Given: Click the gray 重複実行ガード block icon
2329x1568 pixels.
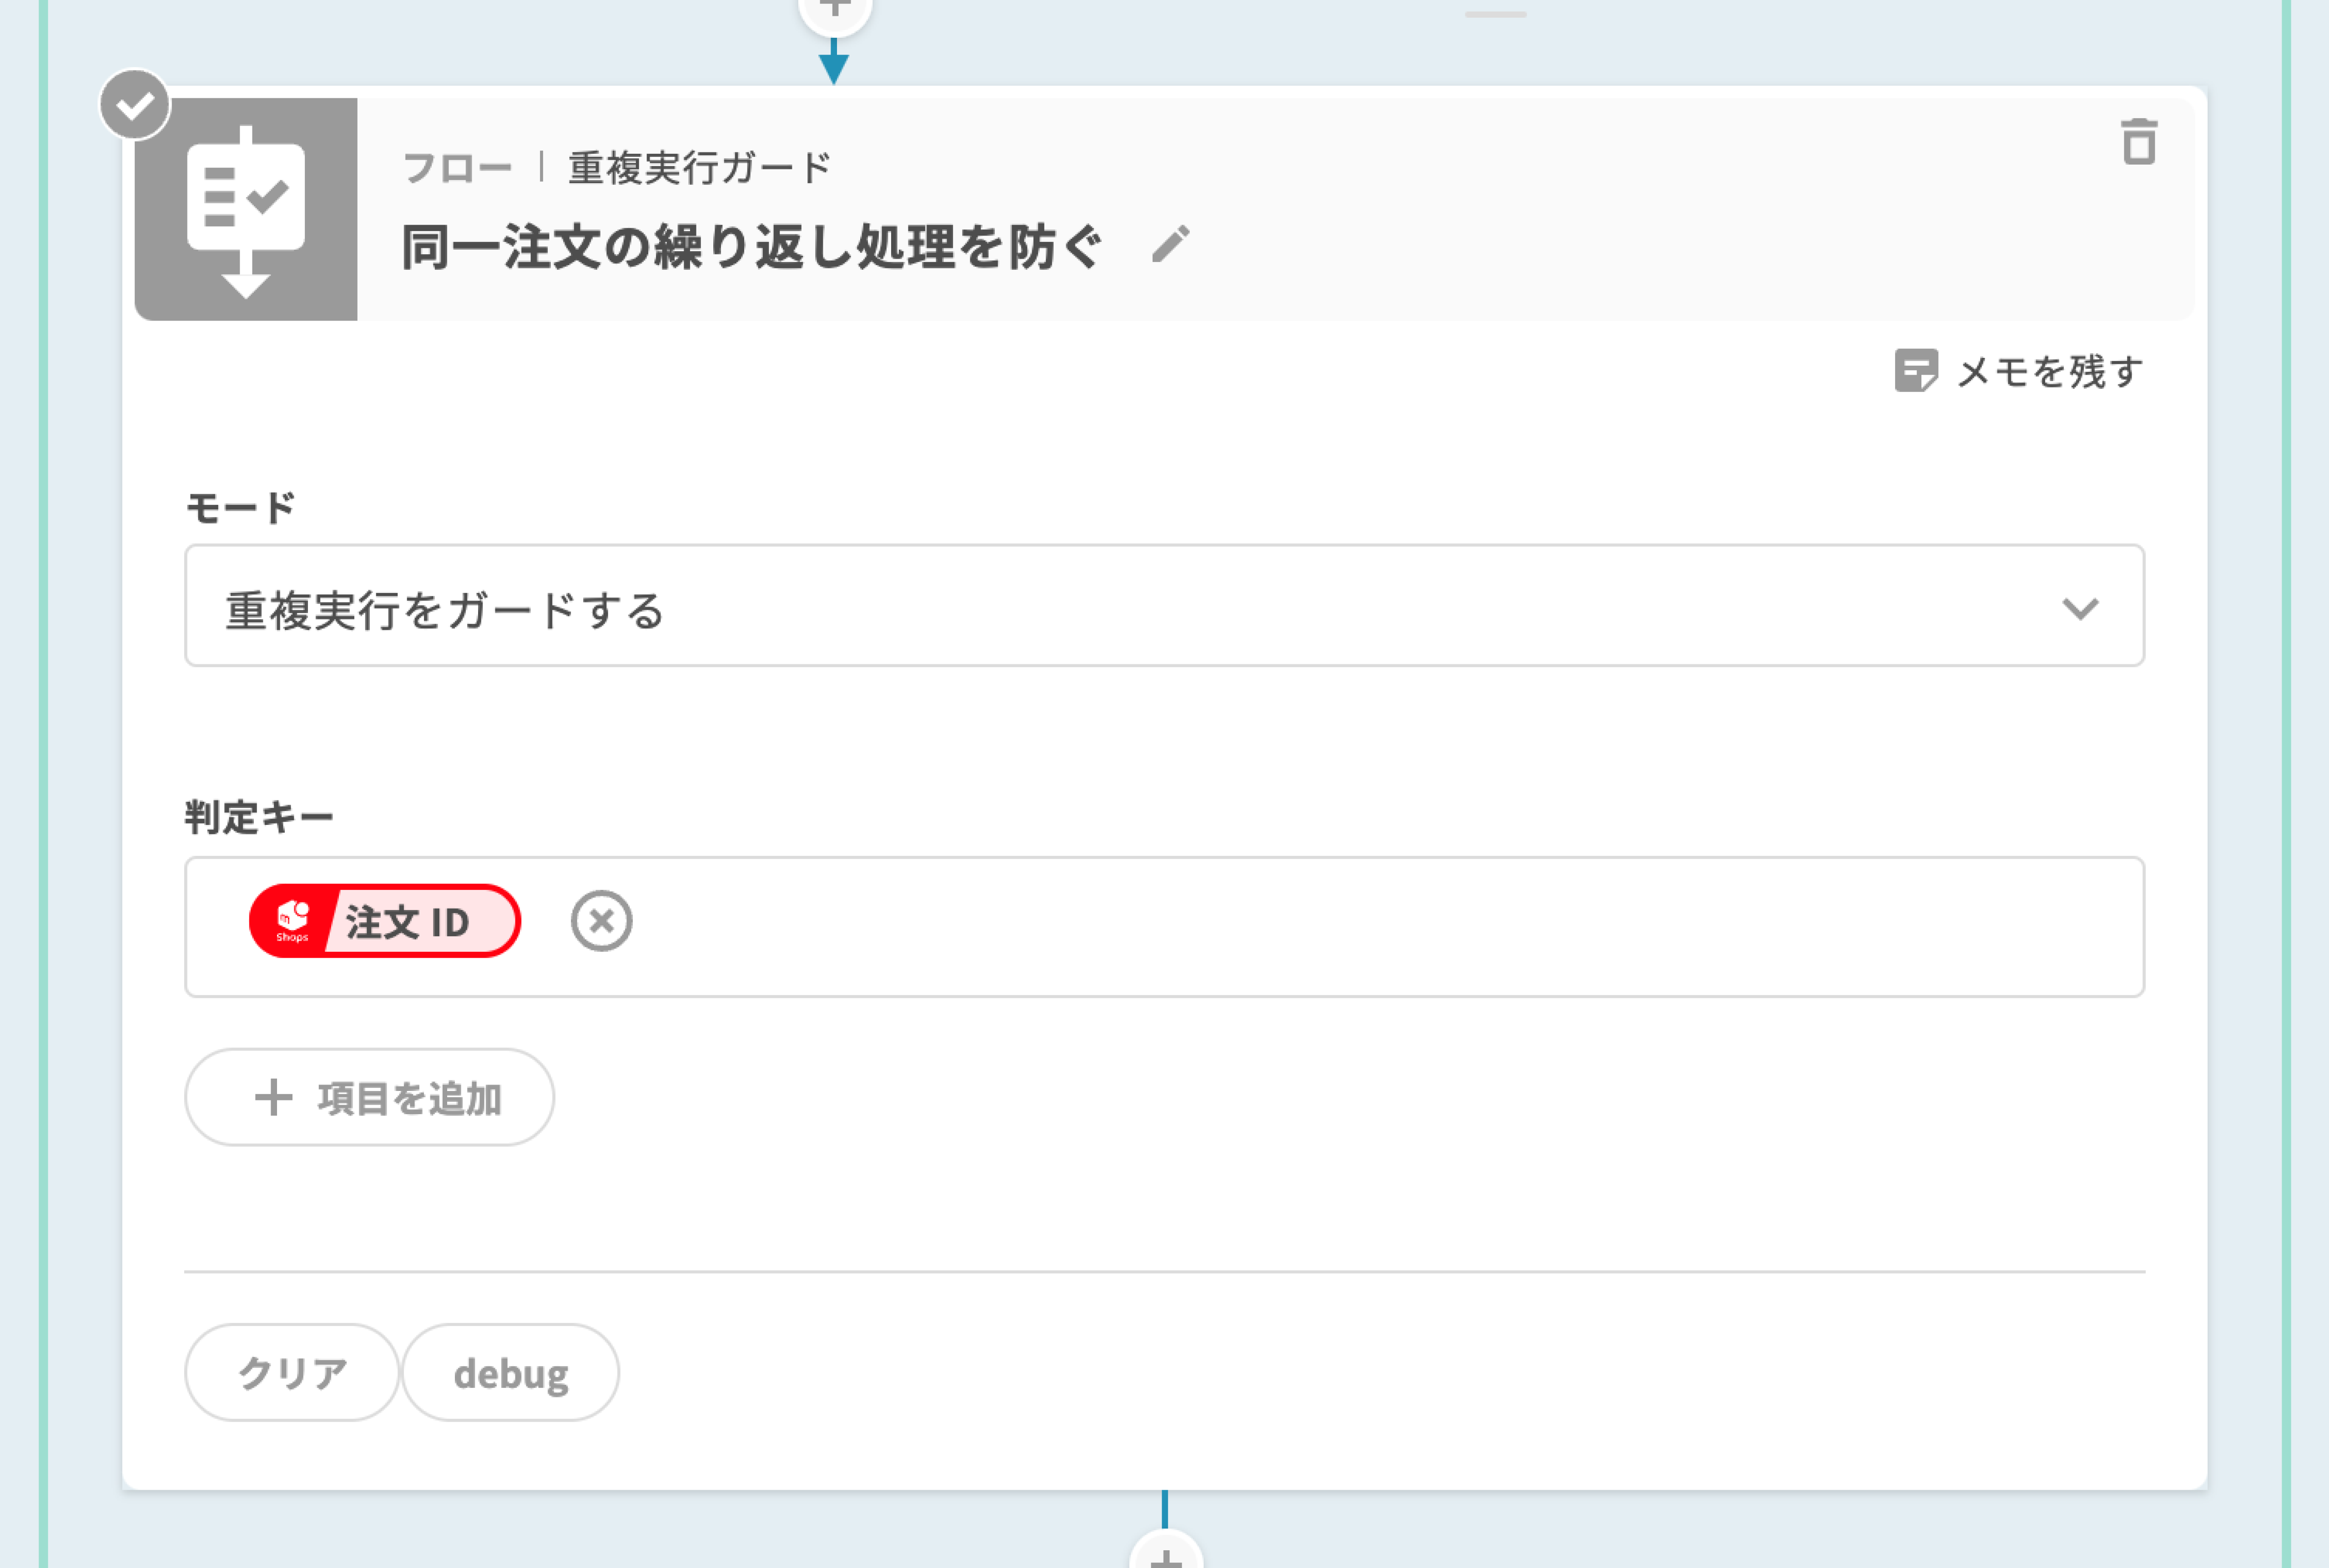Looking at the screenshot, I should (246, 209).
